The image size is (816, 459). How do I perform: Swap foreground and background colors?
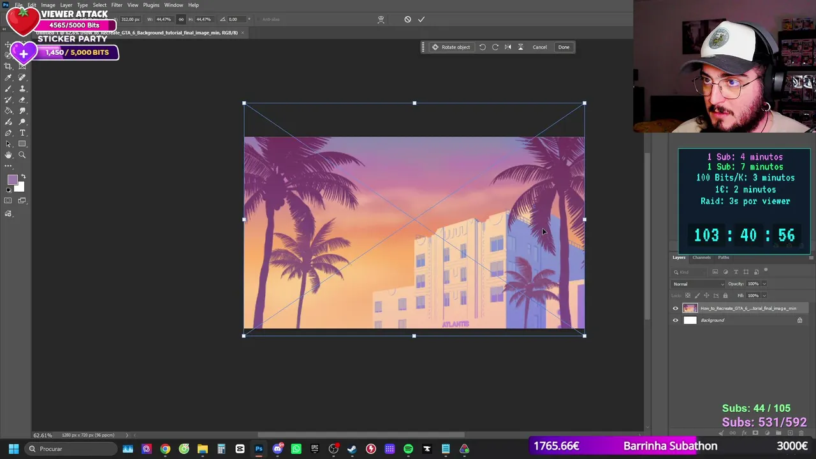23,177
